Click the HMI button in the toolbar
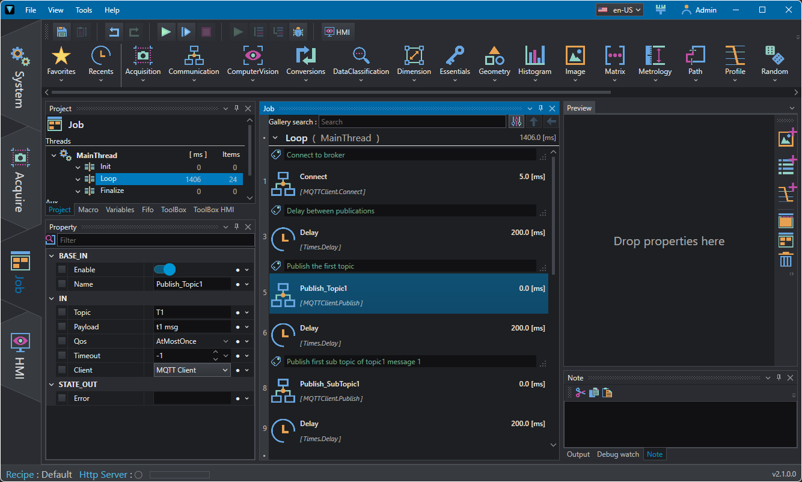 [x=337, y=32]
